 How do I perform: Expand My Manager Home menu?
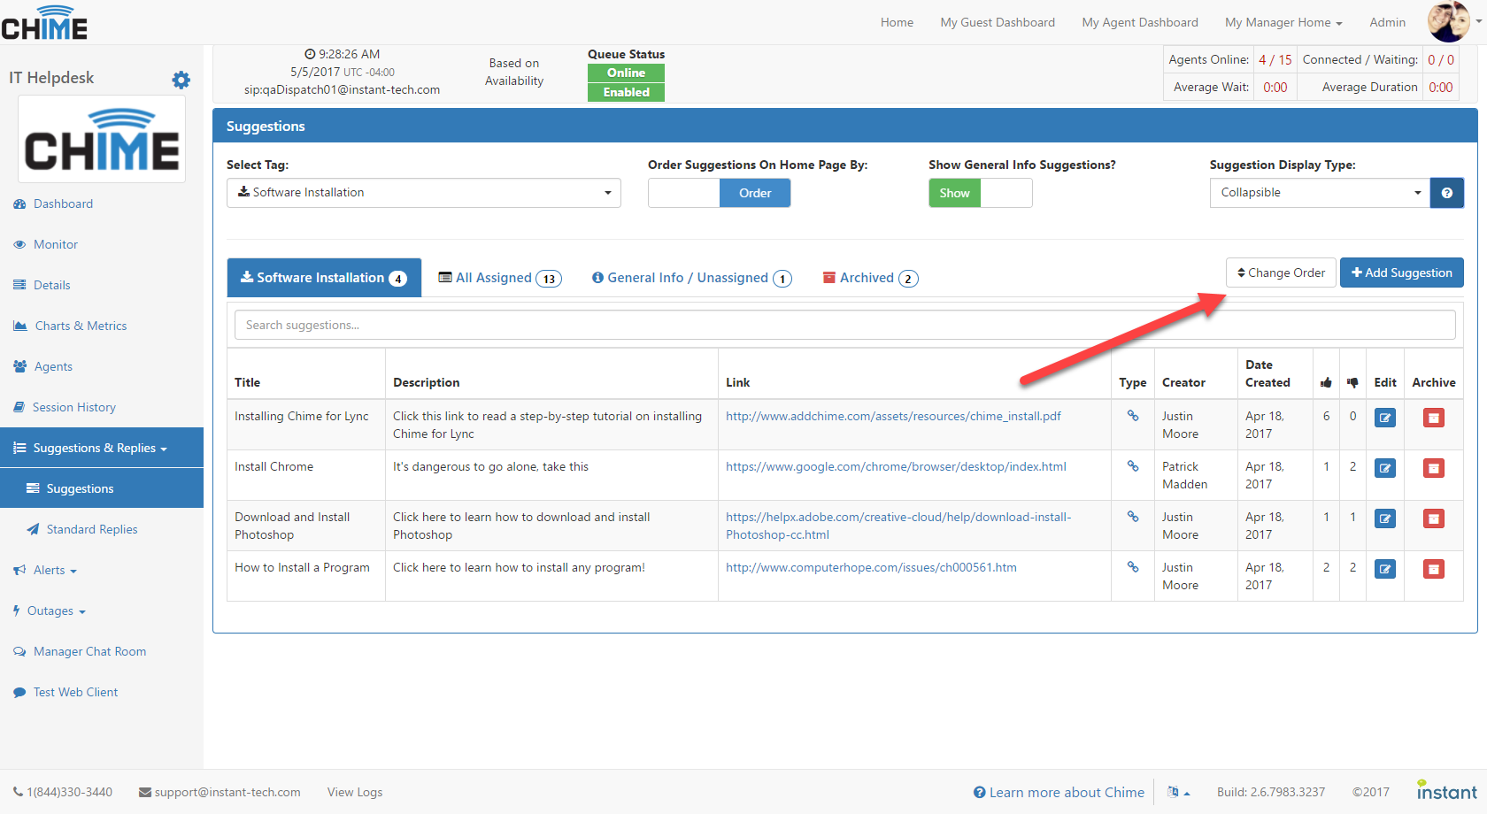pyautogui.click(x=1283, y=22)
